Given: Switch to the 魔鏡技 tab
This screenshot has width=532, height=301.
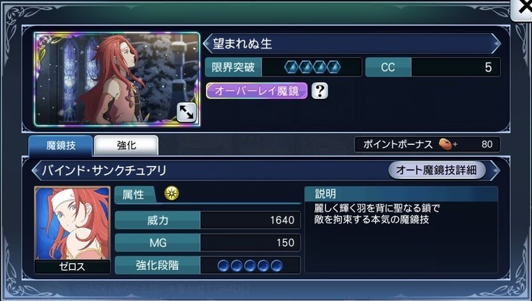Looking at the screenshot, I should point(61,146).
